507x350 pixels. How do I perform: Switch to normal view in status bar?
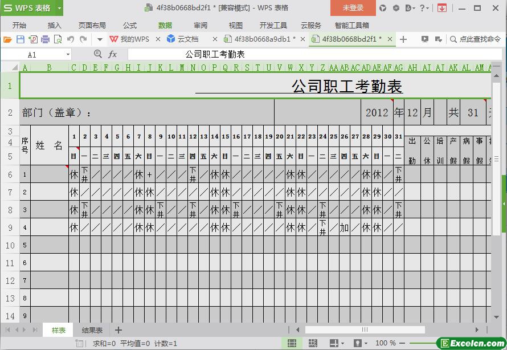tap(292, 343)
